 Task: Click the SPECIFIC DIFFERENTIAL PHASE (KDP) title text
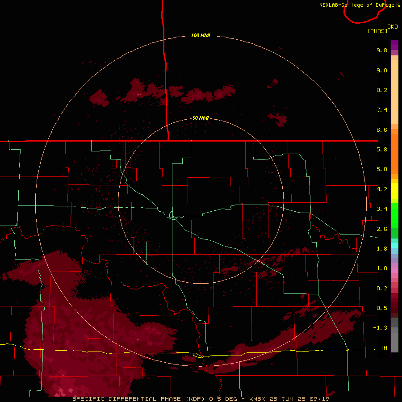139,399
